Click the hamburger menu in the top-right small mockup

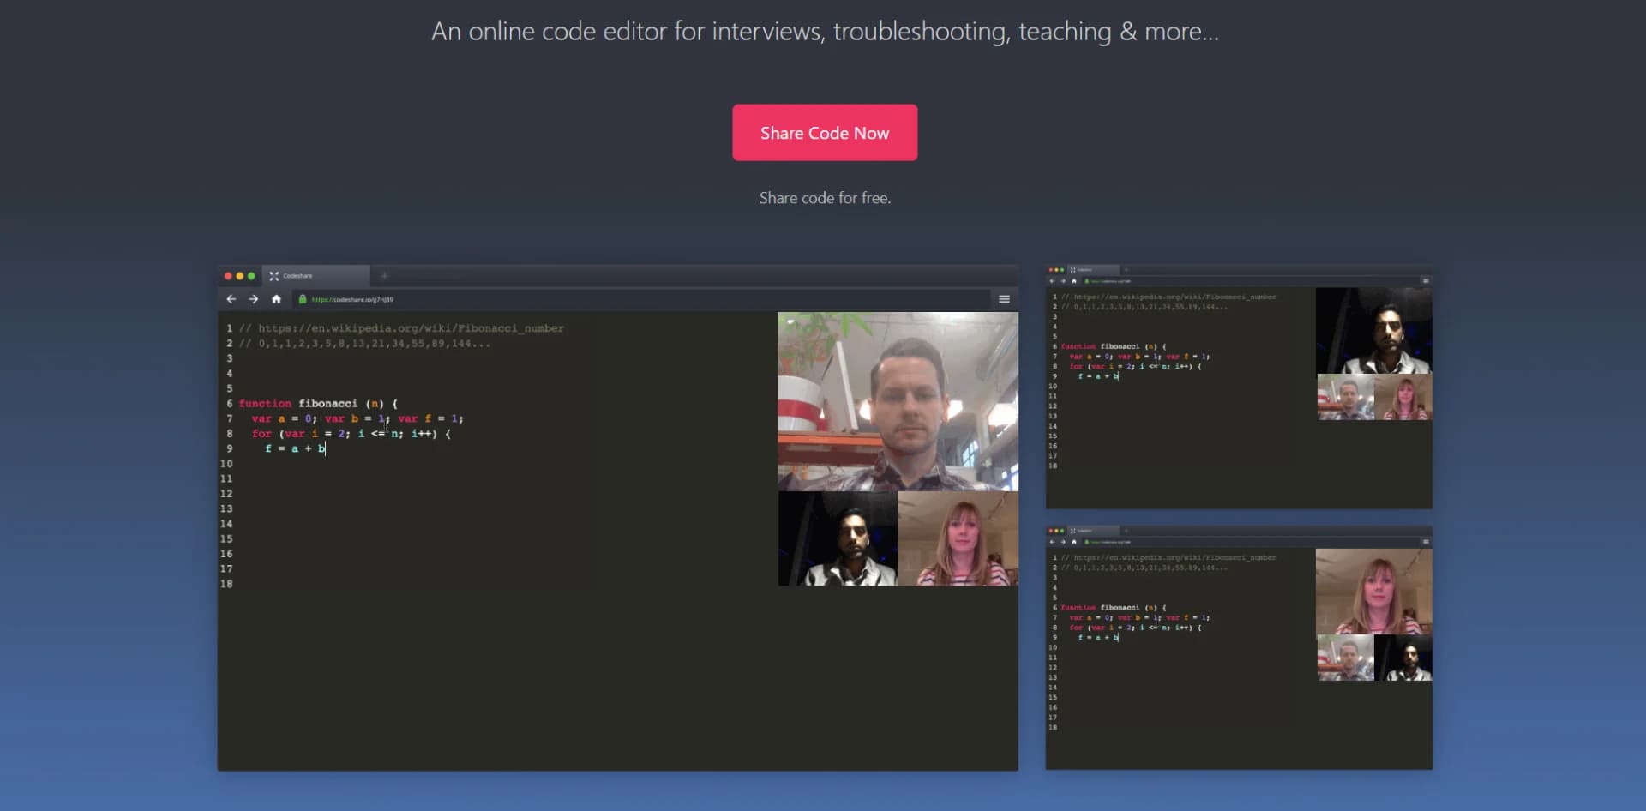(x=1425, y=281)
